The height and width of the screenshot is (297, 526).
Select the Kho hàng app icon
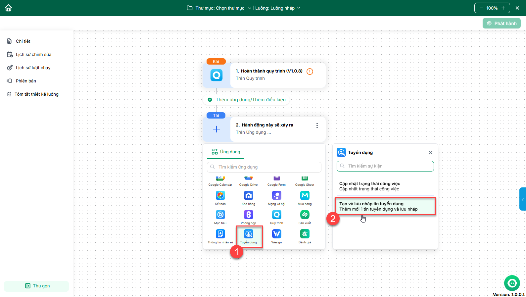248,196
